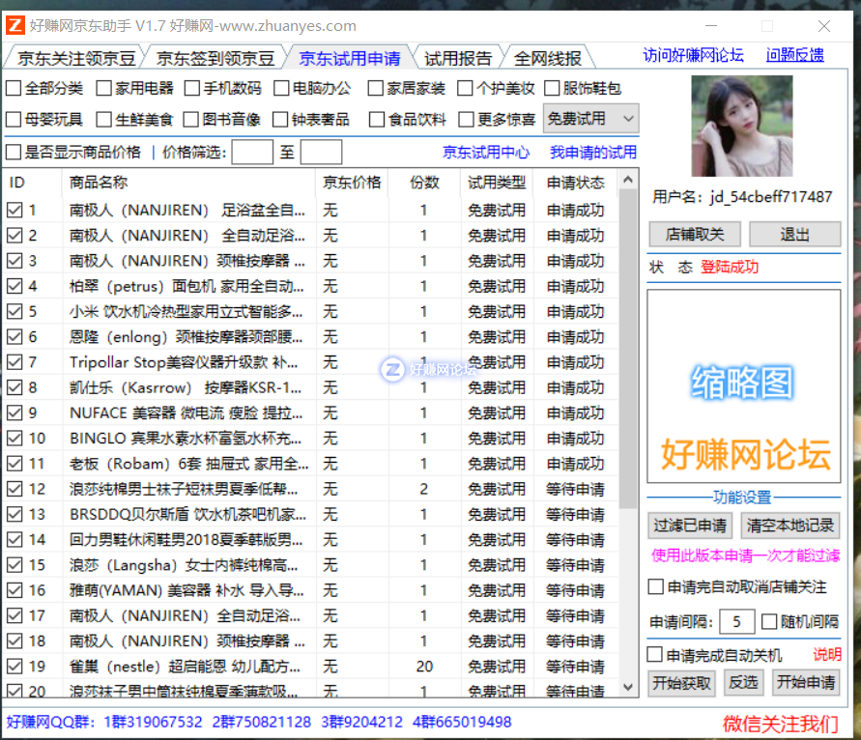Select row 小米 饮水机冷热型 name
The width and height of the screenshot is (861, 740).
186,312
